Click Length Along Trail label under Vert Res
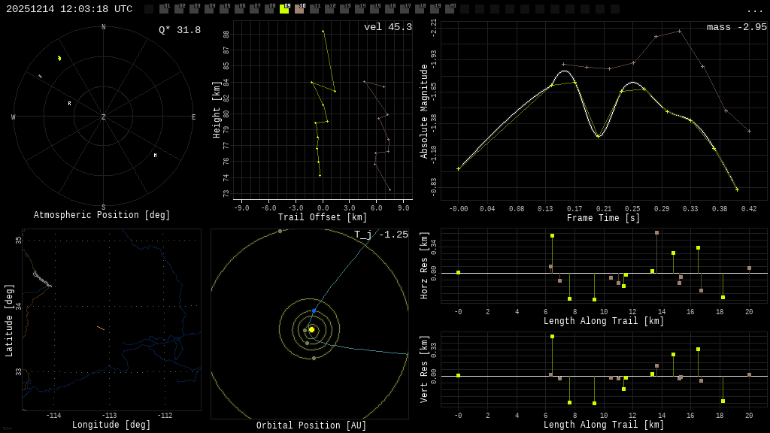770x433 pixels. tap(604, 425)
